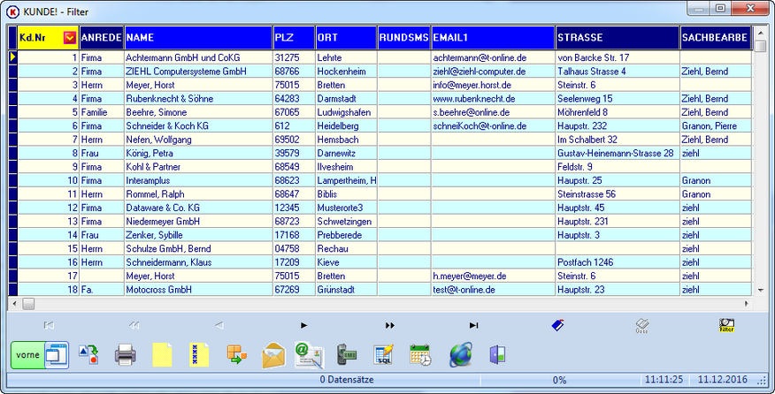This screenshot has width=775, height=394.
Task: Open the SQL editor icon
Action: (384, 355)
